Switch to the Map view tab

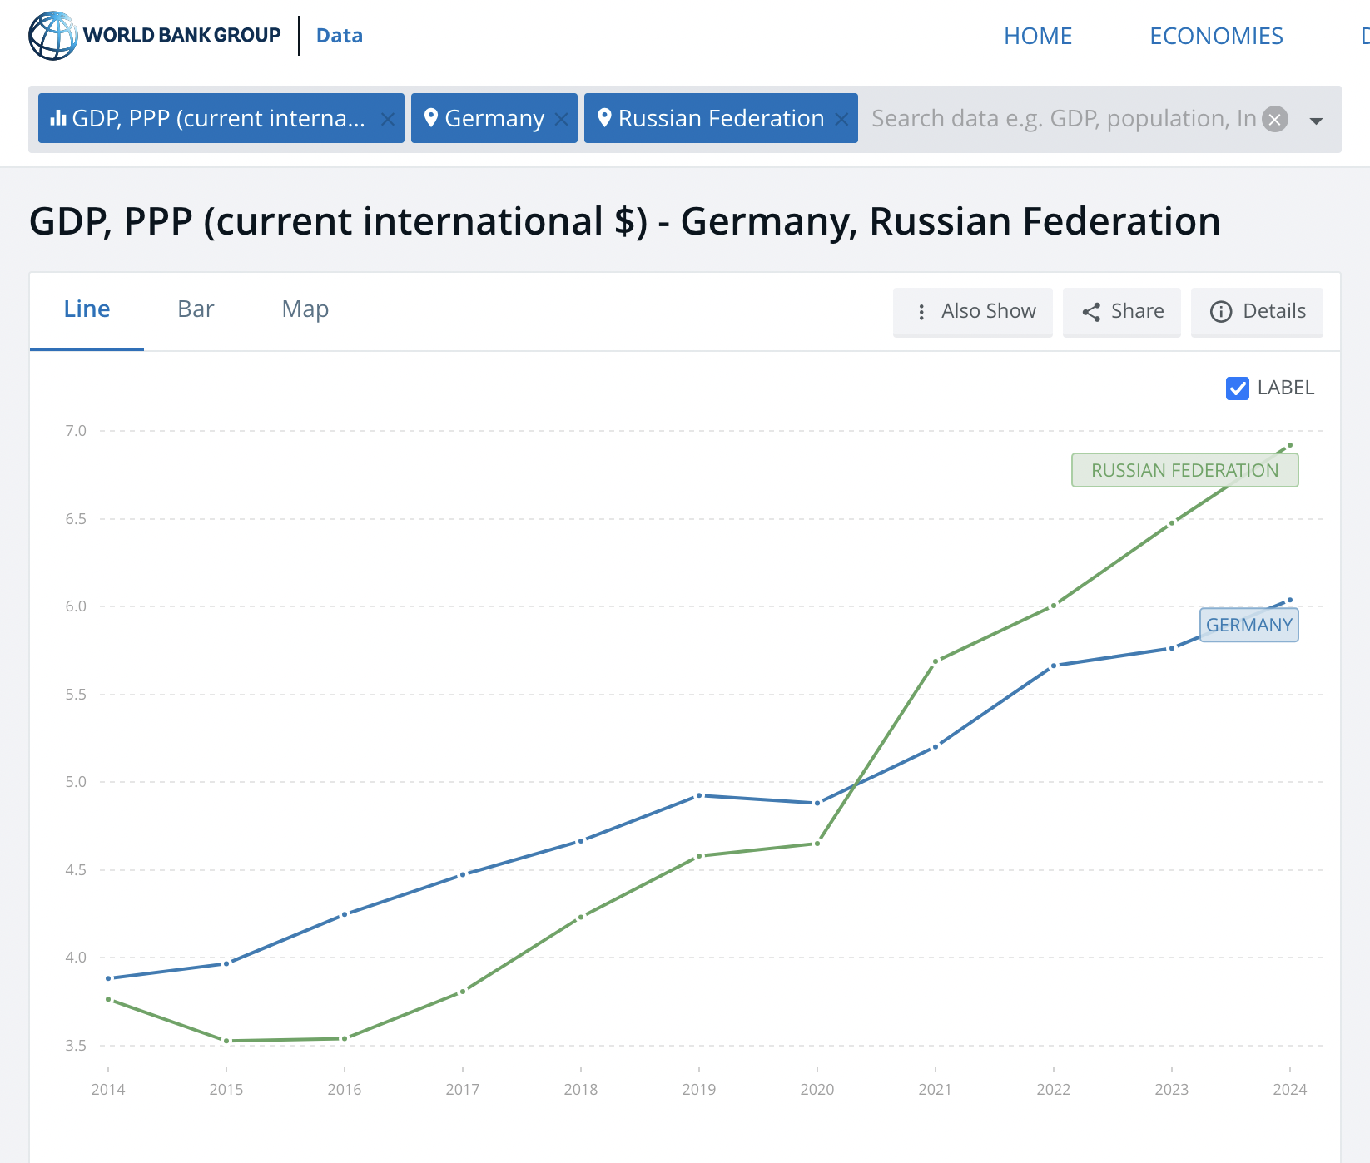(x=305, y=309)
